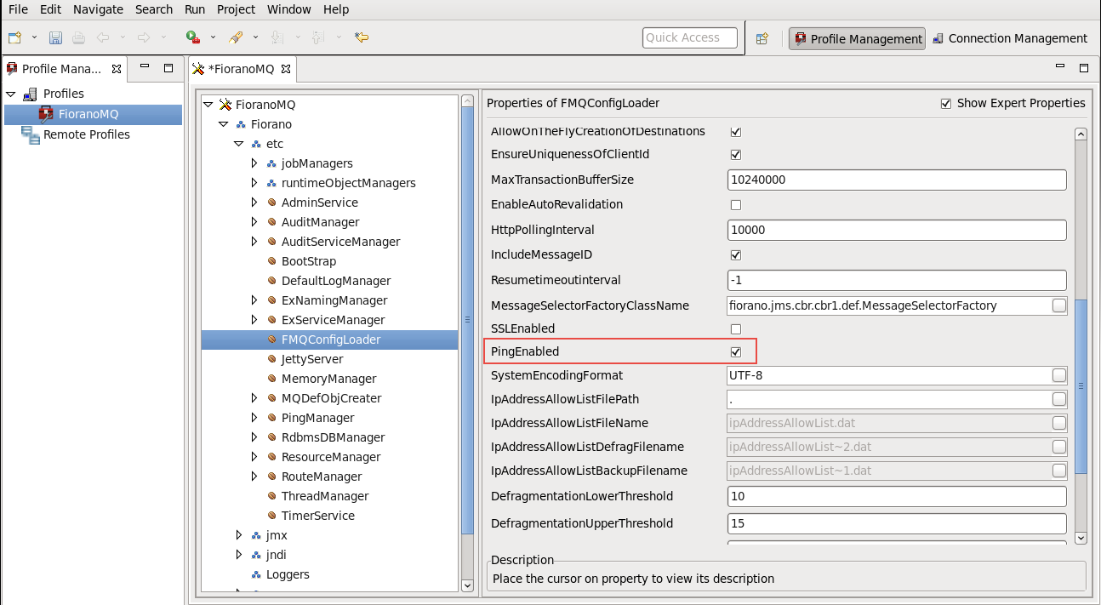
Task: Expand the PingManager tree node
Action: [x=254, y=418]
